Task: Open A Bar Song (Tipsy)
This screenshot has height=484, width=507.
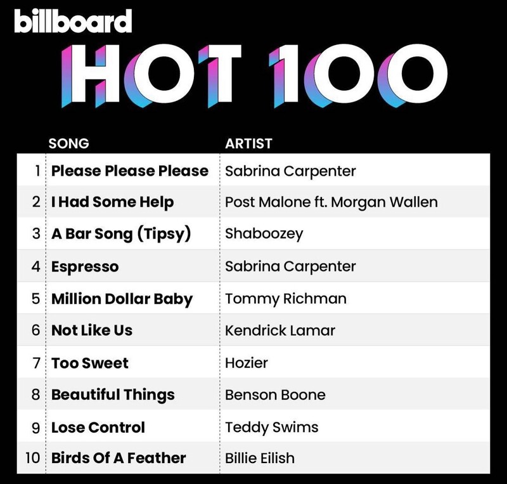Action: [121, 234]
